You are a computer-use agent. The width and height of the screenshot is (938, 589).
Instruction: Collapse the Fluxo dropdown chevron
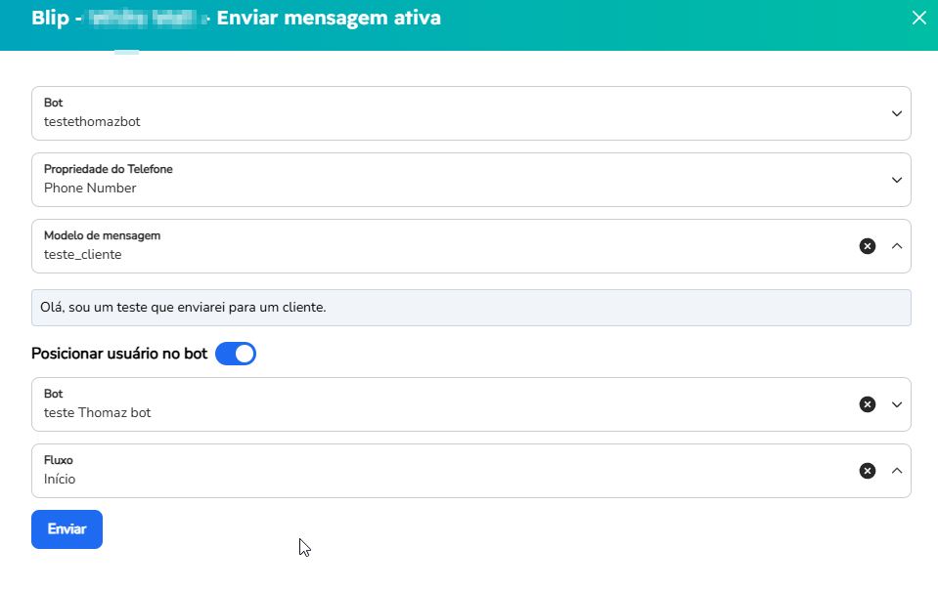[896, 471]
